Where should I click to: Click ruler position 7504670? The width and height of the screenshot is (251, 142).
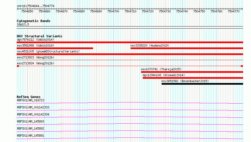(x=62, y=11)
